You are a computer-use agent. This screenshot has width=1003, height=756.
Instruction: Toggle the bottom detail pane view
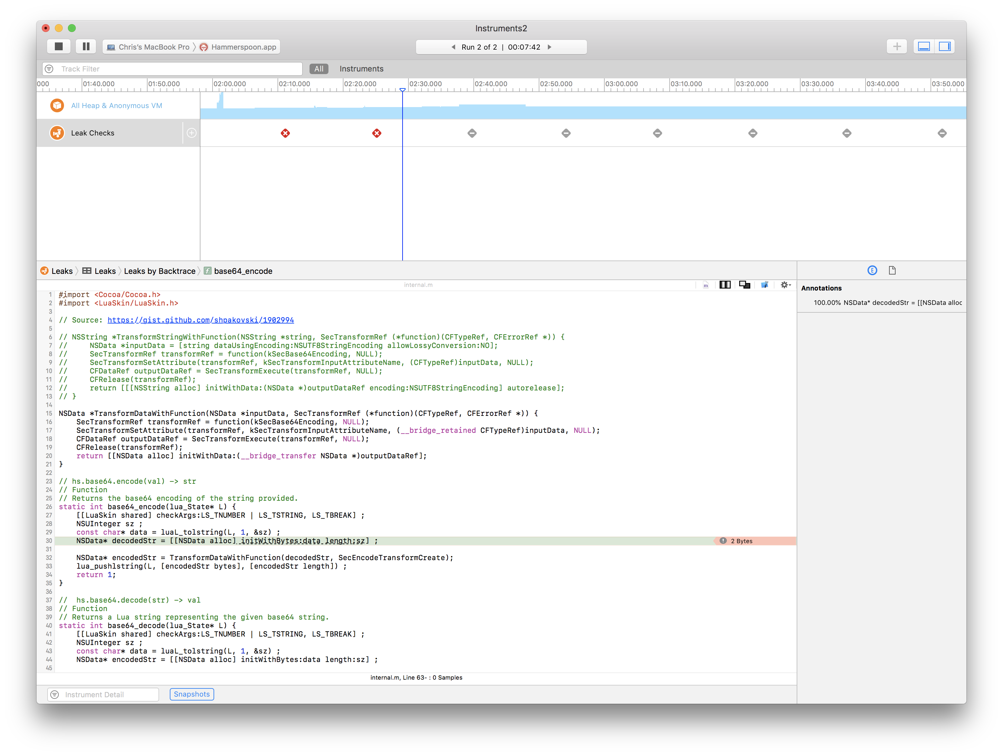tap(924, 46)
